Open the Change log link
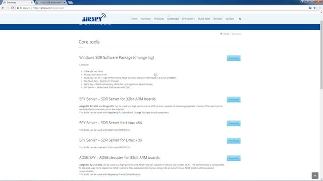Viewport: 323px width, 181px height. pyautogui.click(x=144, y=58)
